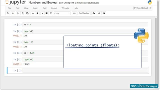Rename the notebook title Numbers and Boolean
The width and height of the screenshot is (160, 90).
[43, 2]
